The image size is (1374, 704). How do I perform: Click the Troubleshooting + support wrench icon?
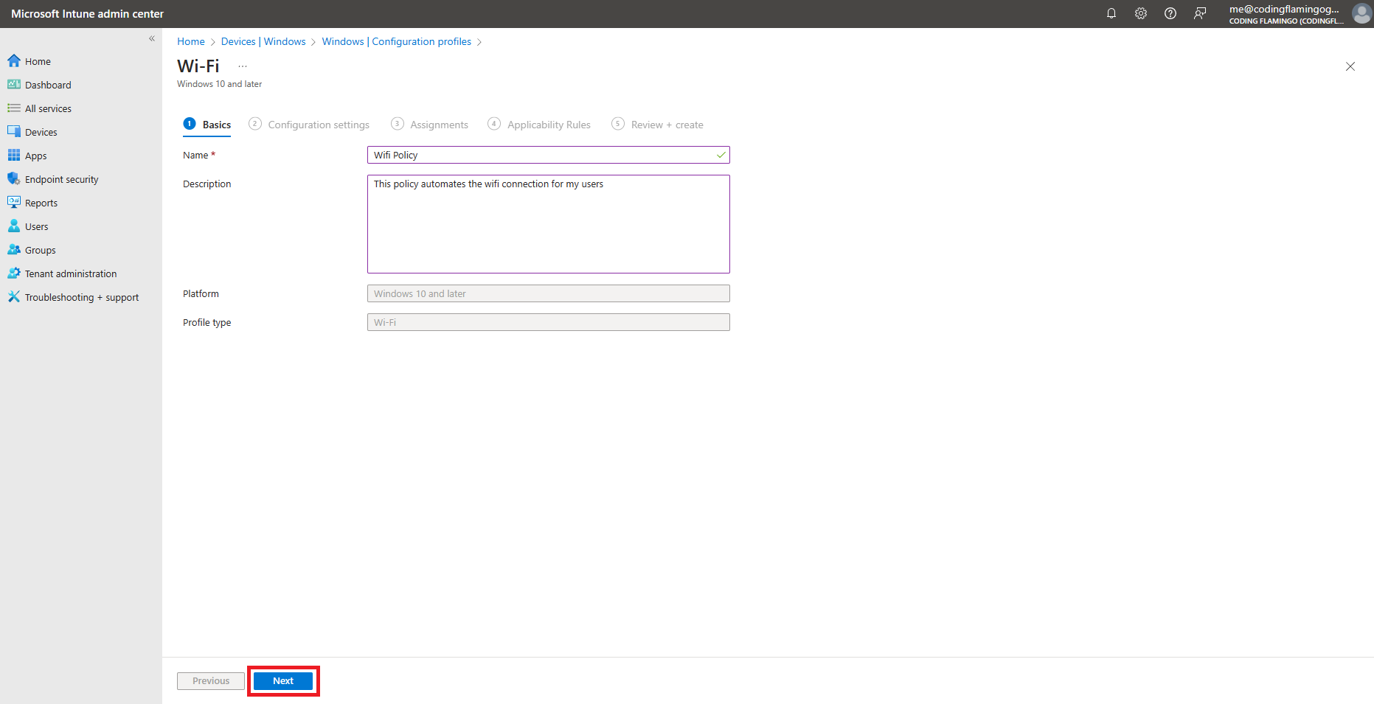click(x=14, y=296)
